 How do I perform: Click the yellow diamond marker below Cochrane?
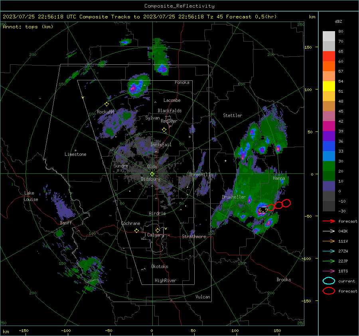tap(136, 231)
